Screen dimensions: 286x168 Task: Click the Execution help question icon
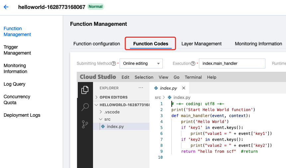tap(193, 63)
